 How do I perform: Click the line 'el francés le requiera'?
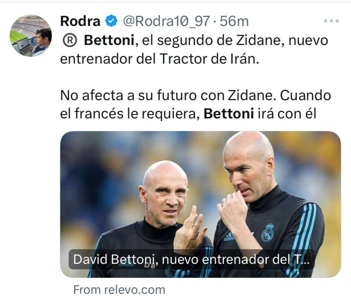coord(130,114)
